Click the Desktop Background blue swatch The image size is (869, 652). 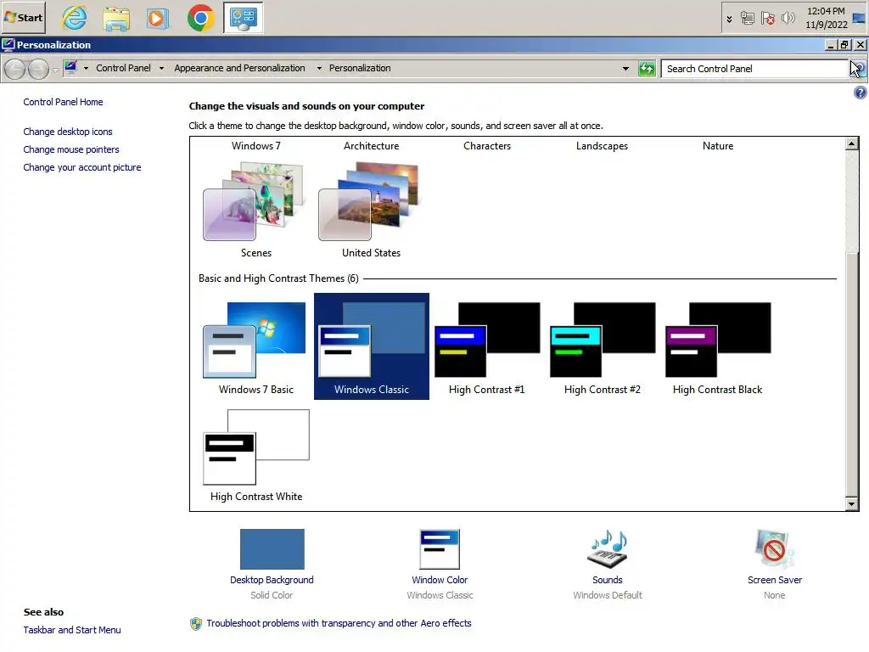click(272, 549)
